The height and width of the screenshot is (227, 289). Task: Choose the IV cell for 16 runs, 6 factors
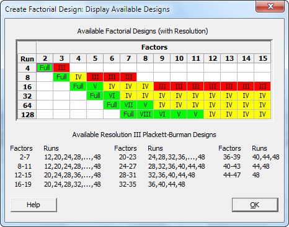coord(112,86)
